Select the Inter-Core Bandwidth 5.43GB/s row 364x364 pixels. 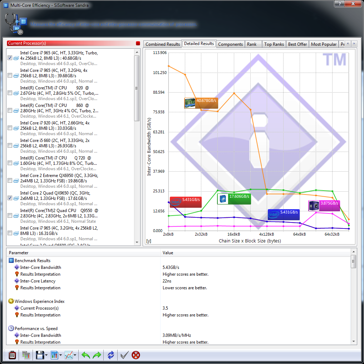point(179,267)
